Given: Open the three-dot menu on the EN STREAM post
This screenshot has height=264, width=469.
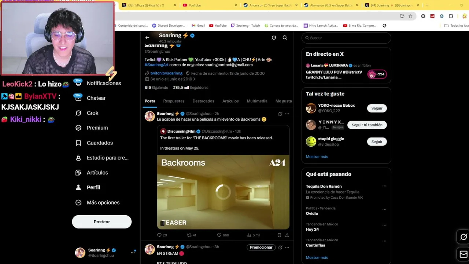Looking at the screenshot, I should click(287, 247).
